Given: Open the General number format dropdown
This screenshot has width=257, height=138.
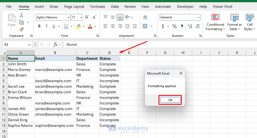Looking at the screenshot, I should click(199, 17).
